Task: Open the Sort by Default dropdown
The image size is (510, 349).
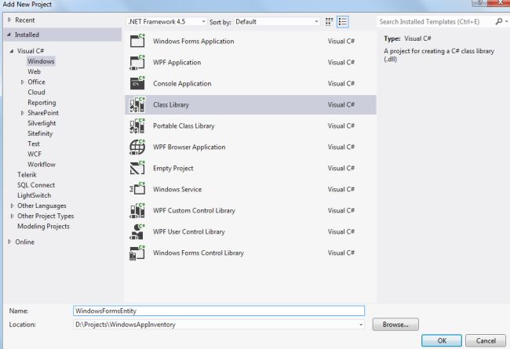Action: (x=277, y=22)
